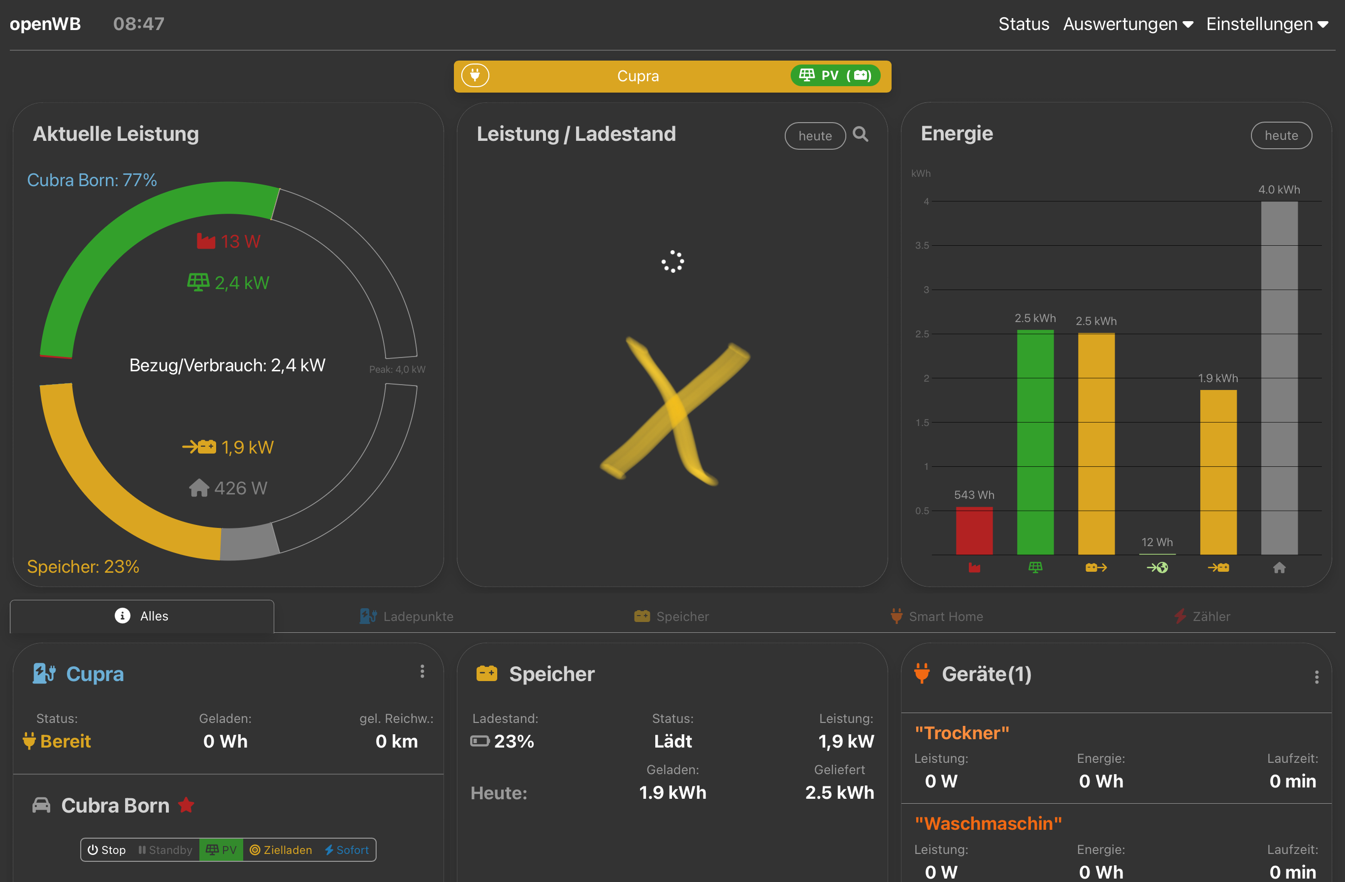Click the three-dot menu on Cupra card
Image resolution: width=1345 pixels, height=882 pixels.
(422, 671)
